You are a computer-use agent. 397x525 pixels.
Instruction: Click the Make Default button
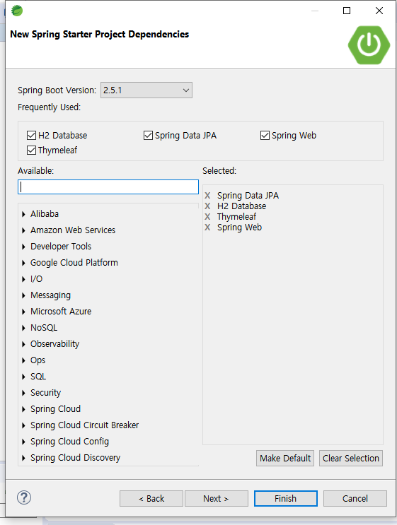pyautogui.click(x=285, y=458)
